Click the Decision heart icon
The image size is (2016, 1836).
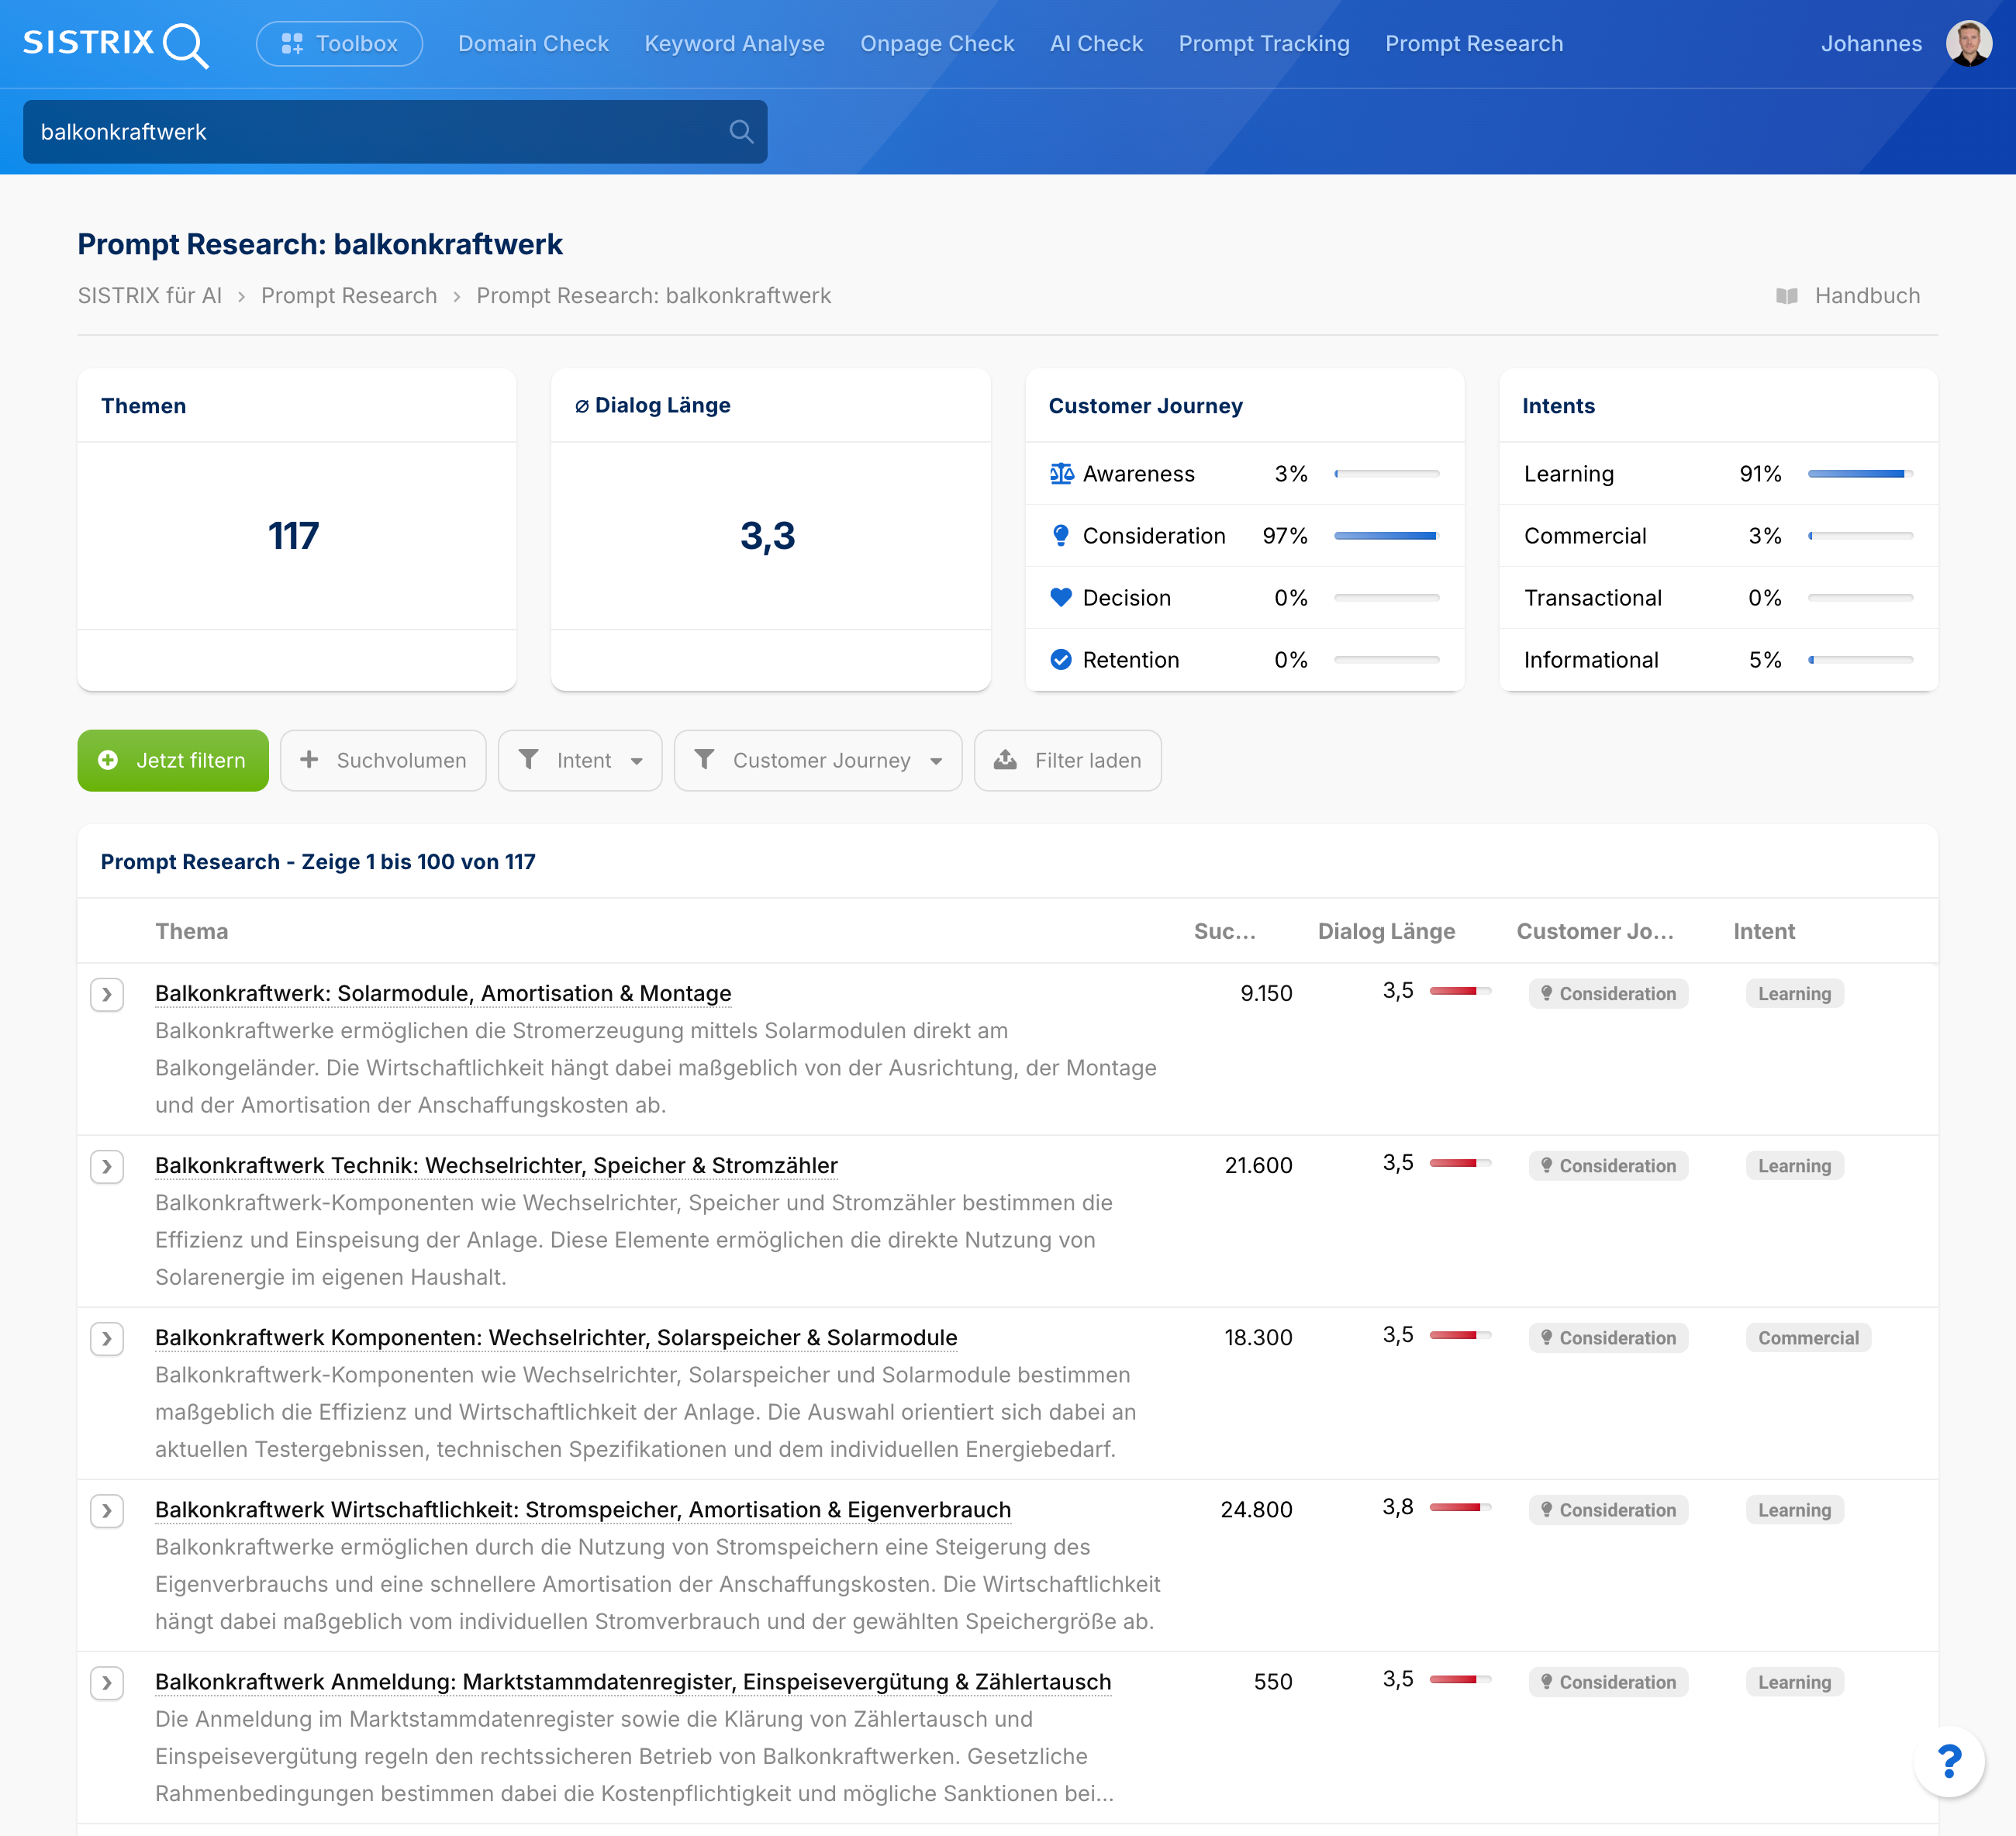point(1061,598)
